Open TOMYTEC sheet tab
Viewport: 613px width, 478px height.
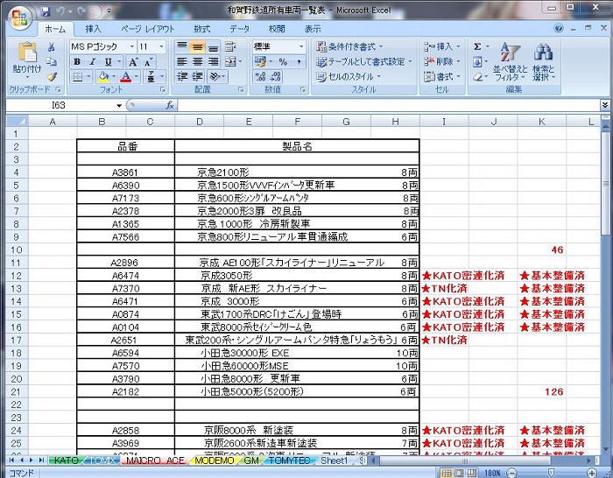290,460
